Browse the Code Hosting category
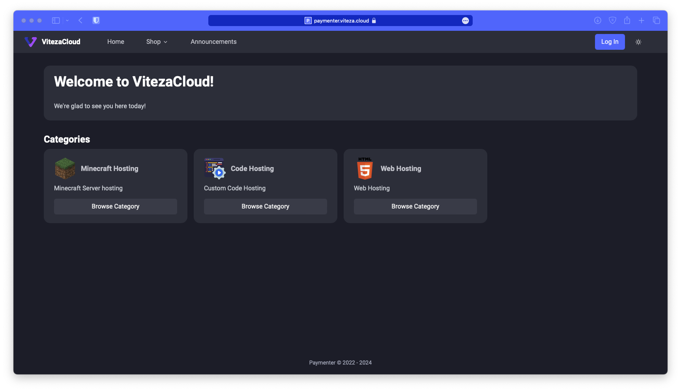 [266, 207]
